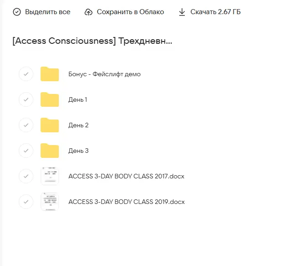Select the checkbox for the 2017 docx file
The height and width of the screenshot is (266, 297).
coord(26,176)
